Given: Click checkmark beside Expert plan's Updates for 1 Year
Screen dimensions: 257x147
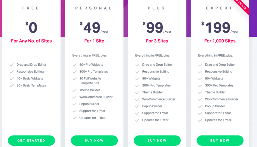Looking at the screenshot, I should tap(200, 120).
